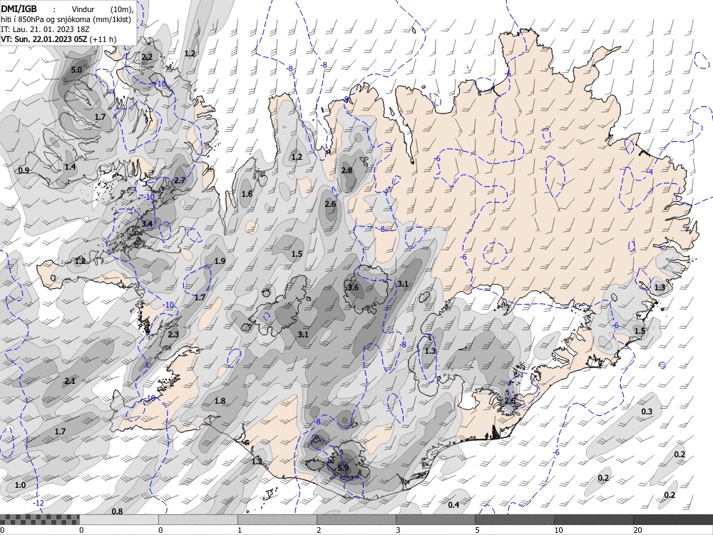
Task: Select the 2.2 snowfall value label
Action: [147, 57]
